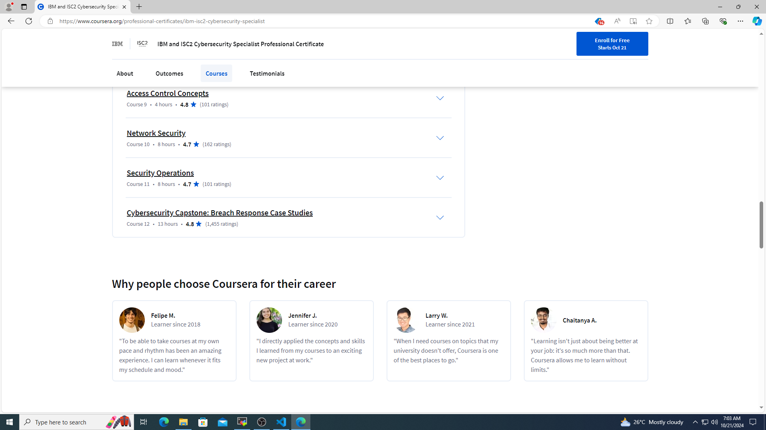This screenshot has height=430, width=766.
Task: Open File Explorer from taskbar
Action: pyautogui.click(x=183, y=422)
